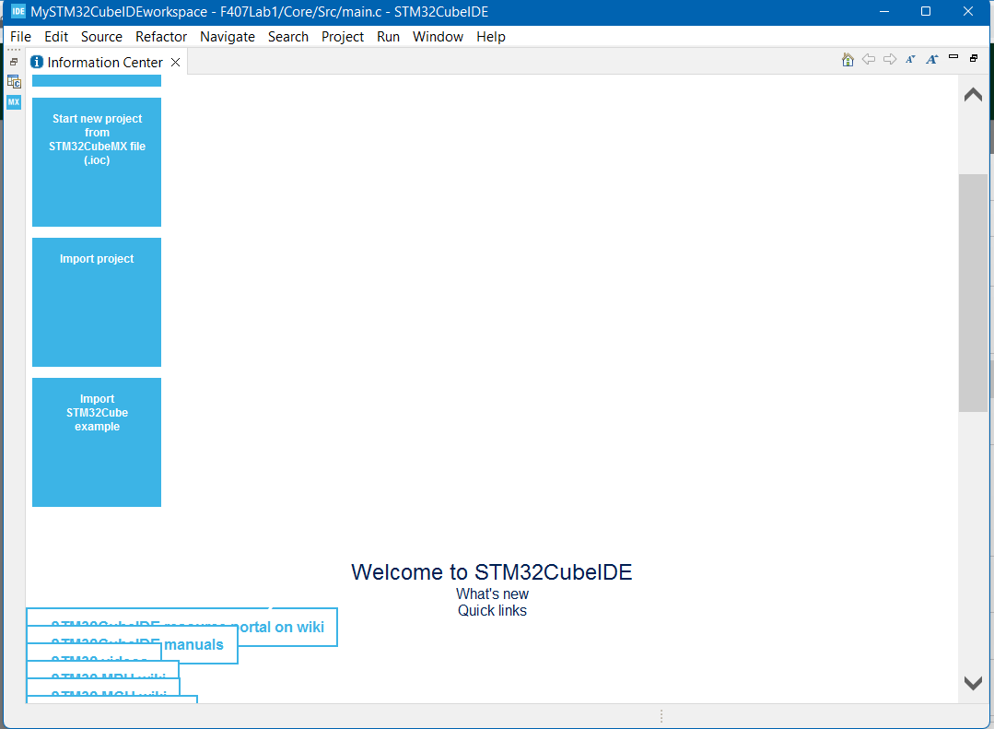Click the minimize page icon near toolbar
Viewport: 994px width, 729px height.
pos(953,56)
